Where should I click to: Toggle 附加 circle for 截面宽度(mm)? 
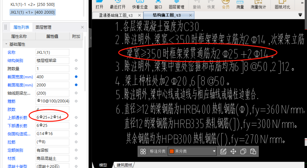coord(76,77)
